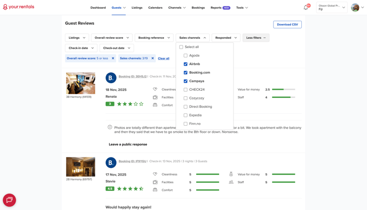Click the Less filters button
Image resolution: width=367 pixels, height=210 pixels.
point(256,38)
